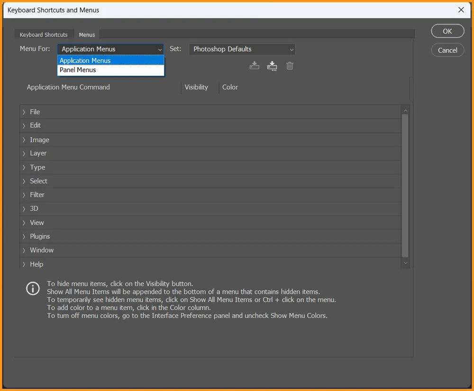Select Panel Menus from the dropdown list
This screenshot has width=474, height=391.
tap(78, 70)
